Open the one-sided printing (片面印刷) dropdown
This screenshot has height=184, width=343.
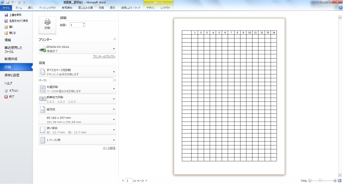[77, 89]
